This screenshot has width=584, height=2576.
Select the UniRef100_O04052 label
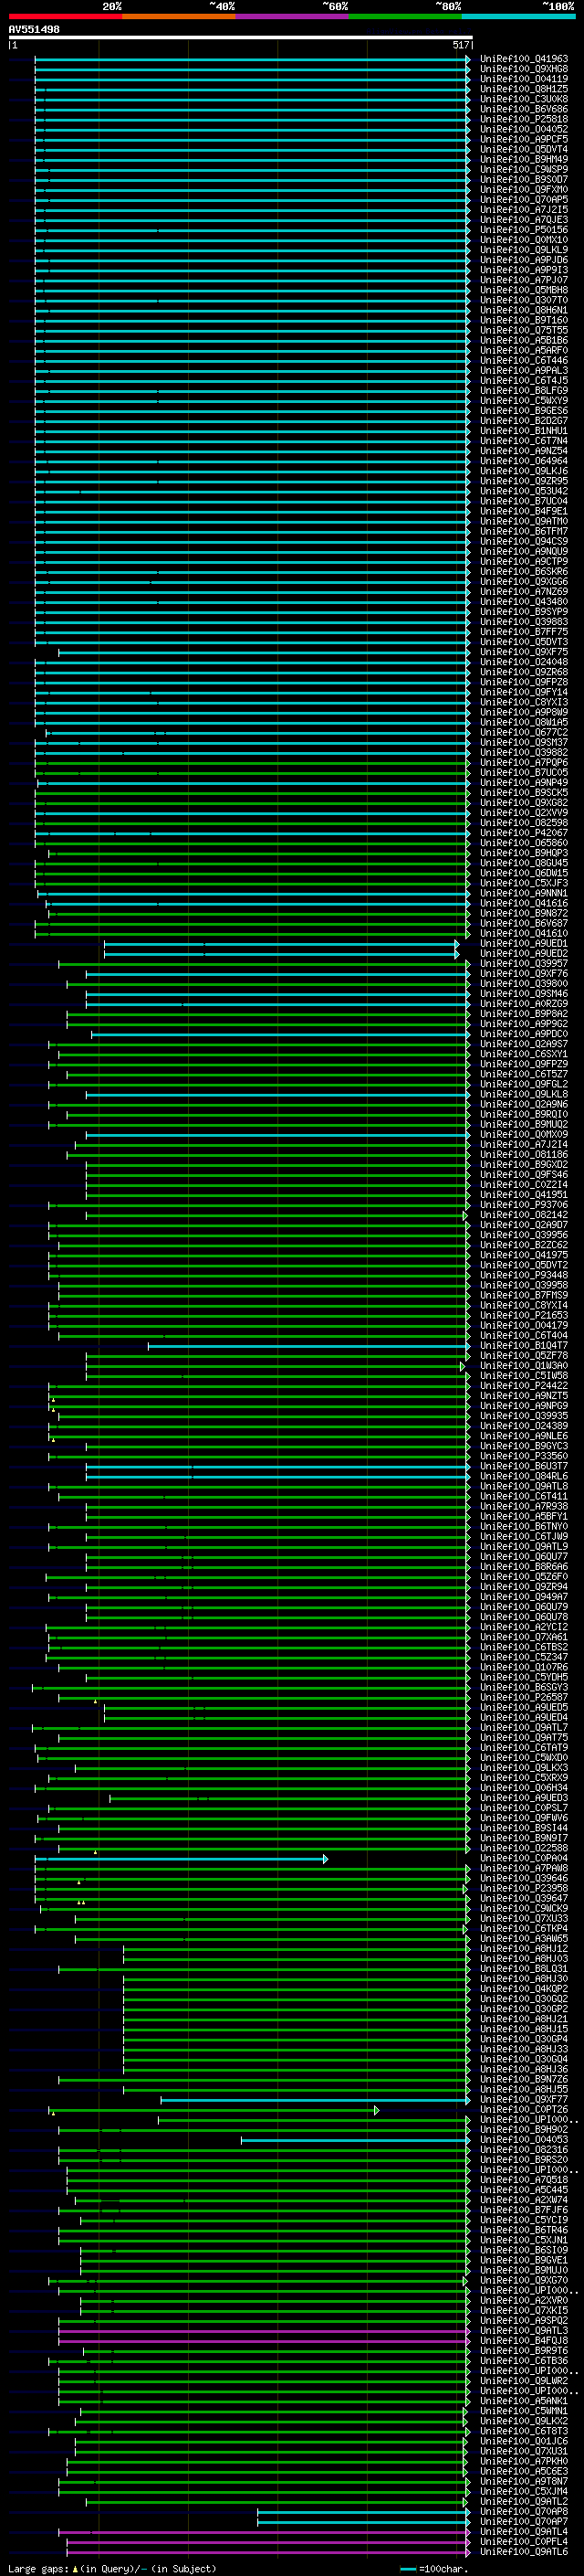[x=523, y=129]
